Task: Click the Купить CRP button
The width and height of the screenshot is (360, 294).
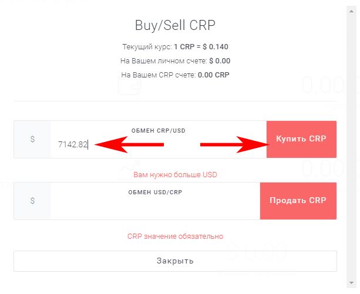Action: click(301, 139)
